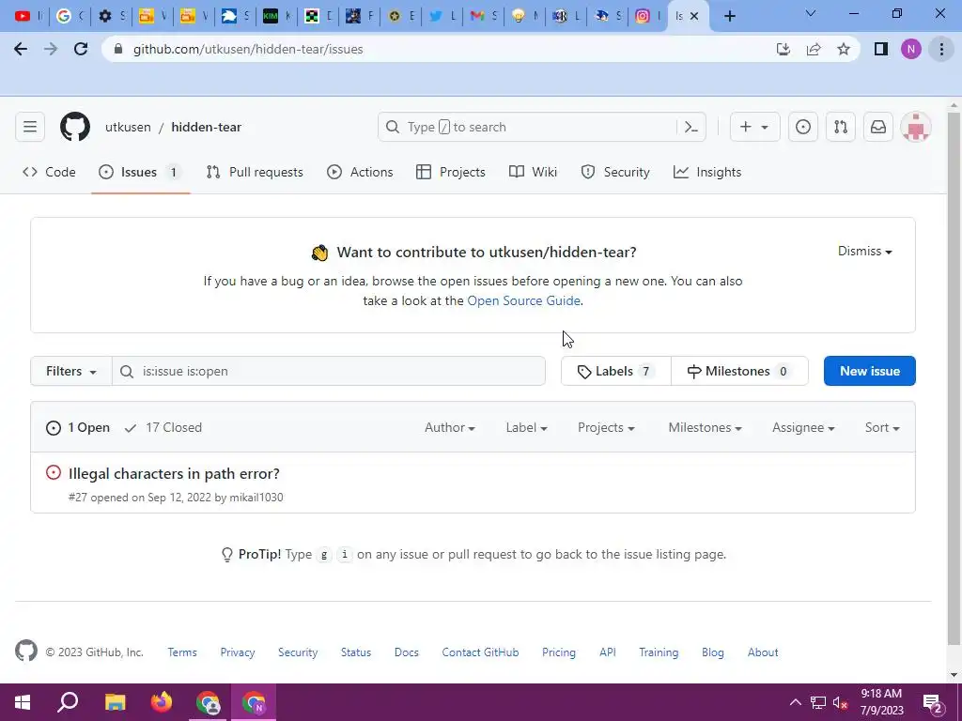Open File Explorer from taskbar

(115, 702)
